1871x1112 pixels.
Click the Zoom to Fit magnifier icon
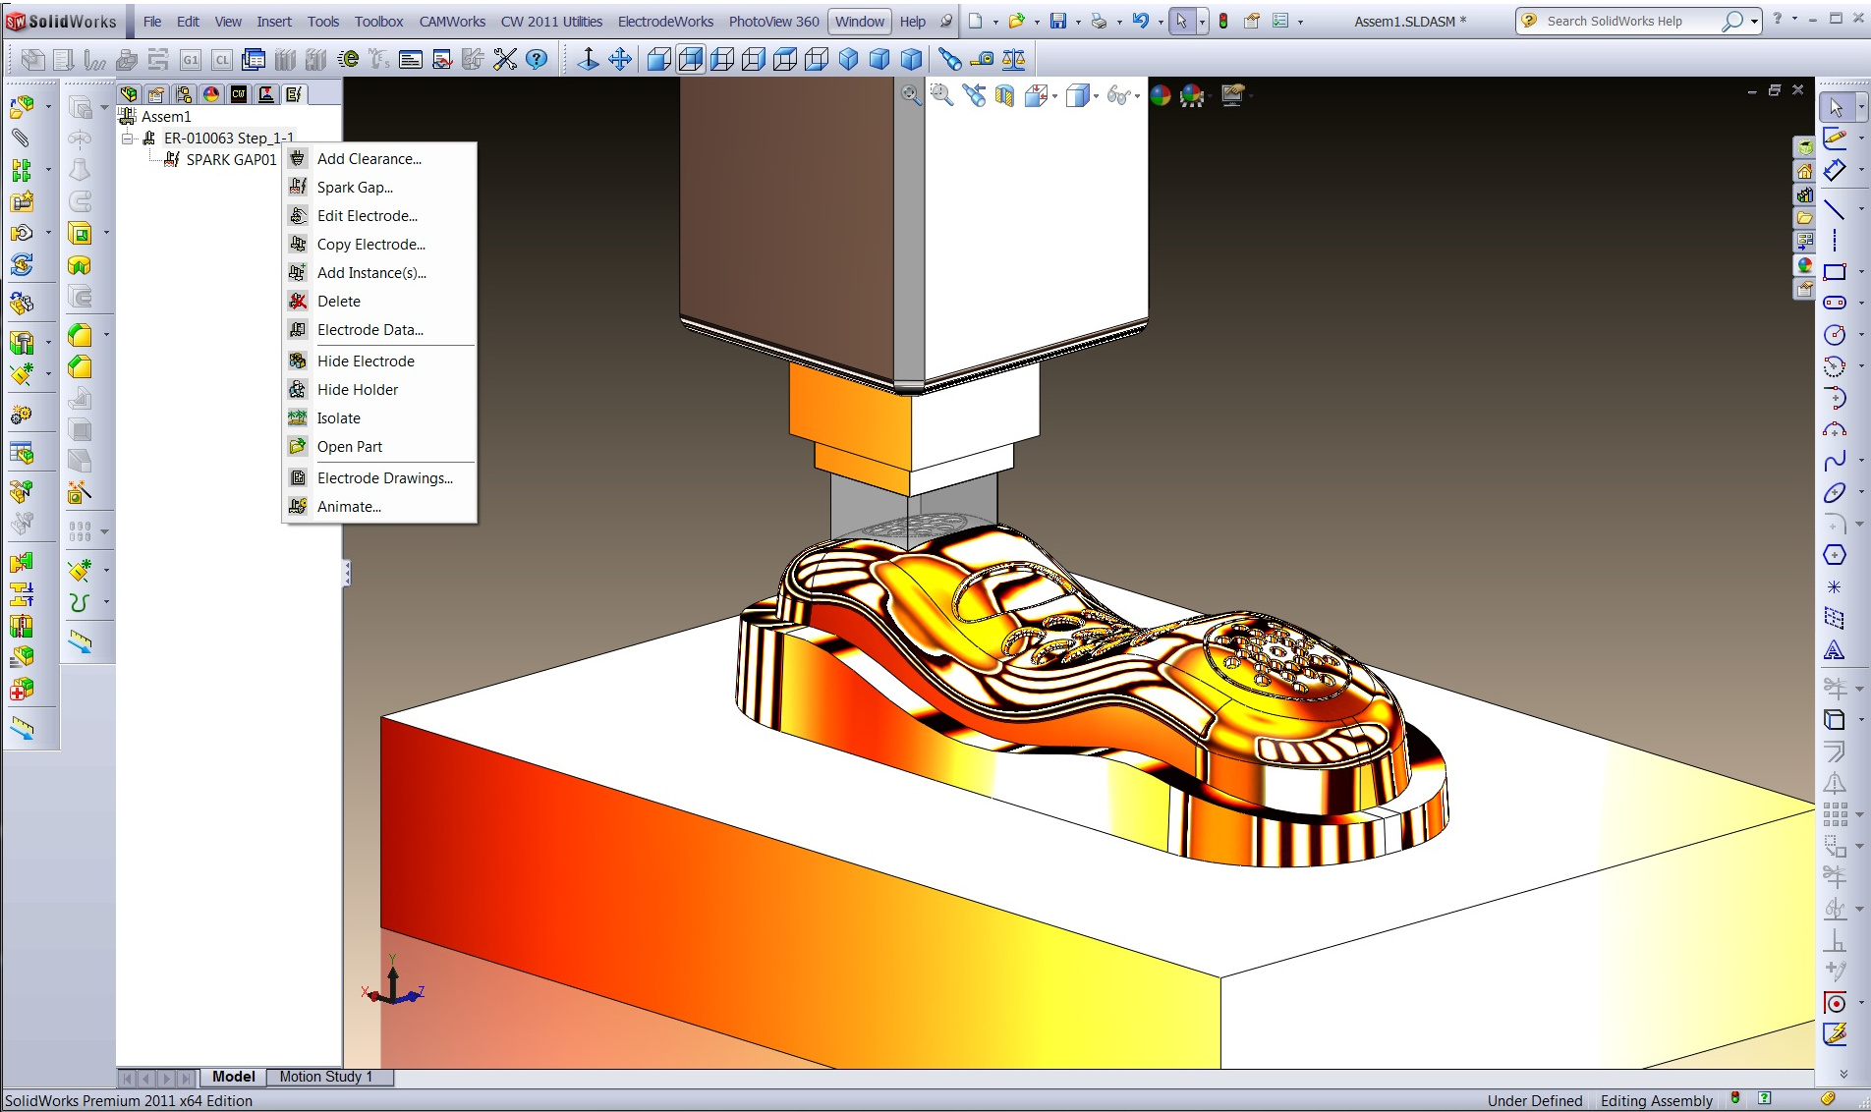tap(911, 94)
